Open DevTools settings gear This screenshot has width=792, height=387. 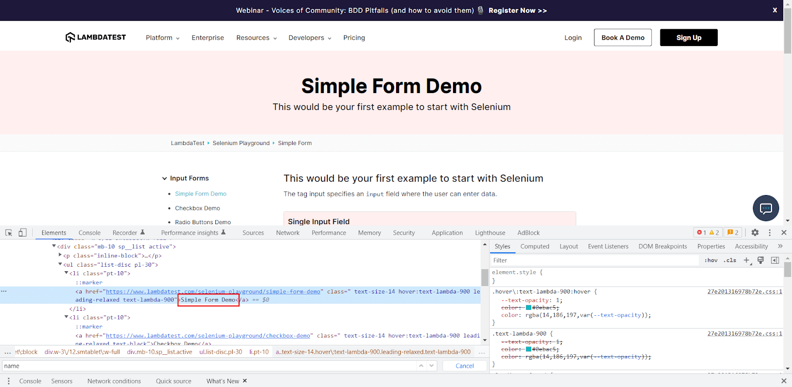(x=755, y=233)
